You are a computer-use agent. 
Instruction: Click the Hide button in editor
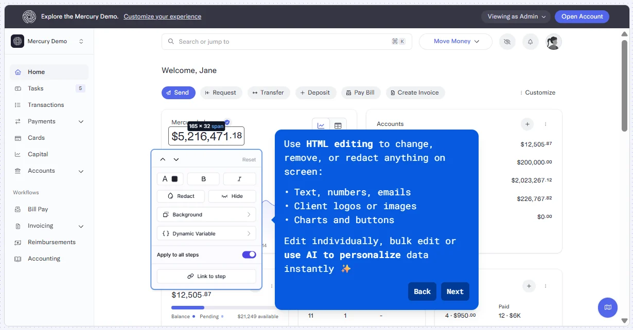pos(232,196)
